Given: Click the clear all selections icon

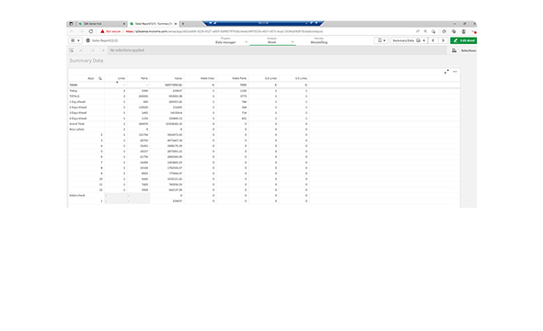Looking at the screenshot, I should pyautogui.click(x=103, y=51).
